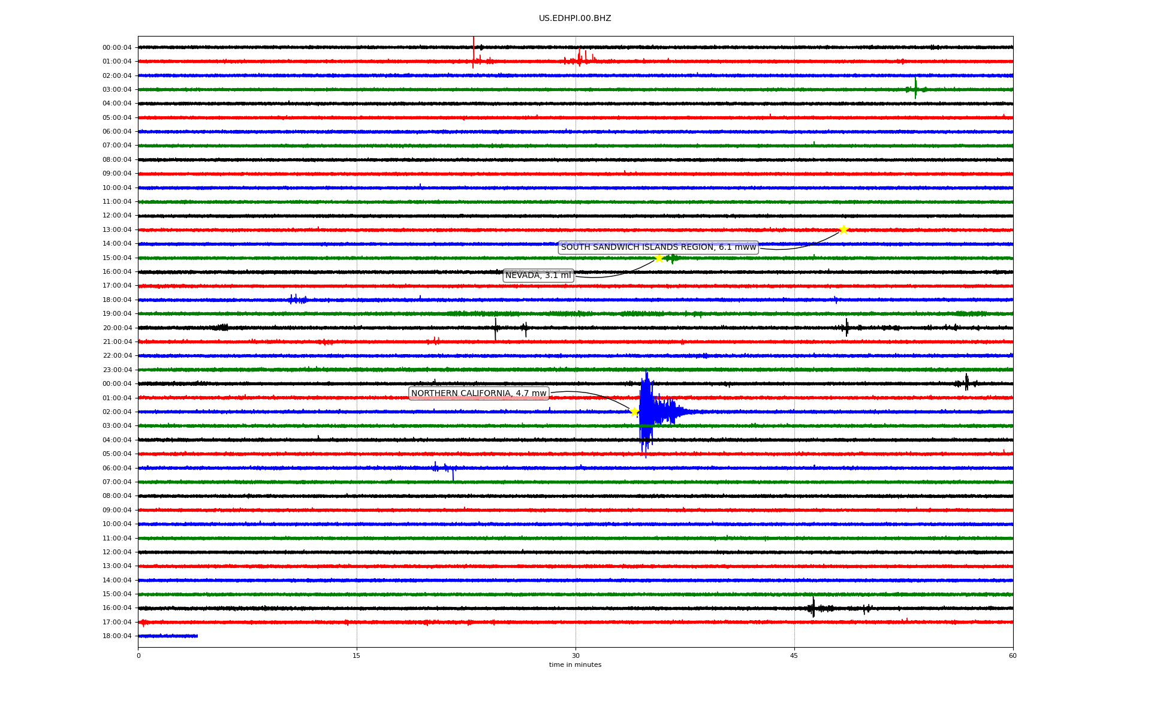Click the 30 tick on the x-axis
Viewport: 1151px width, 719px height.
[x=575, y=655]
